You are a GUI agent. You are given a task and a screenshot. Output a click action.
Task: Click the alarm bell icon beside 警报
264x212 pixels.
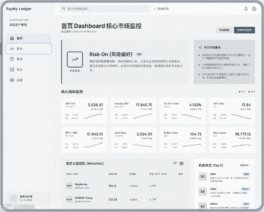(12, 59)
